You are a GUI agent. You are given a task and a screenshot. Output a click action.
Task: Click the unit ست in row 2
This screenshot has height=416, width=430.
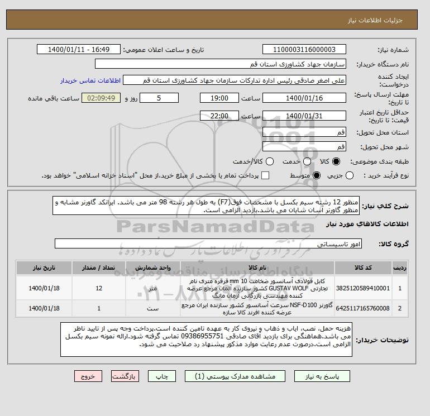tap(153, 308)
